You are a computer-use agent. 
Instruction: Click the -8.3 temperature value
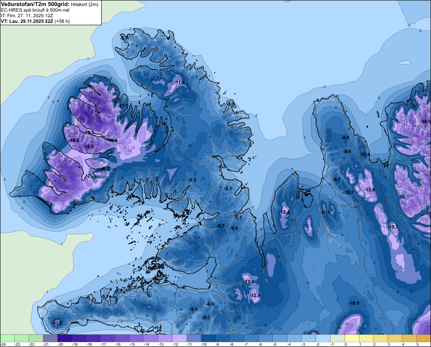coord(105,169)
